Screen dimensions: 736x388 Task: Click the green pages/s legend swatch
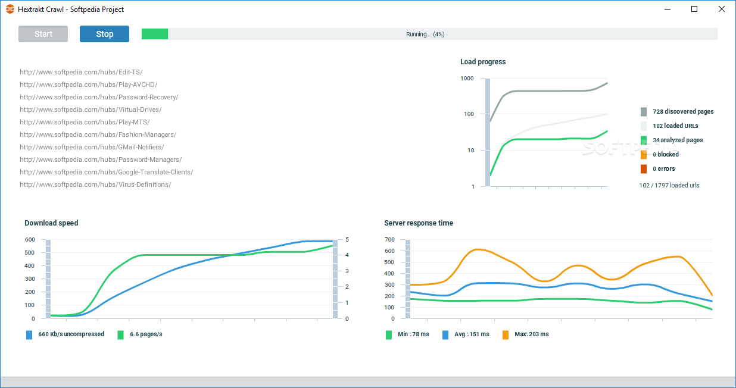pyautogui.click(x=121, y=335)
